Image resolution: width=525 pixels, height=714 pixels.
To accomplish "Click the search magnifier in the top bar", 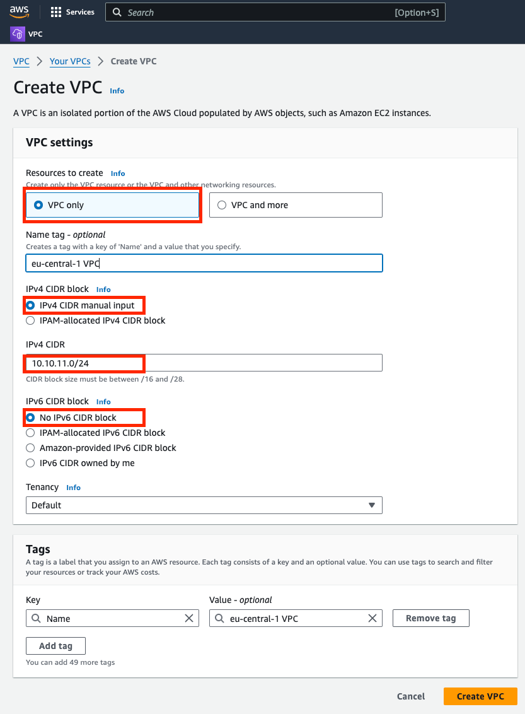I will (x=117, y=11).
